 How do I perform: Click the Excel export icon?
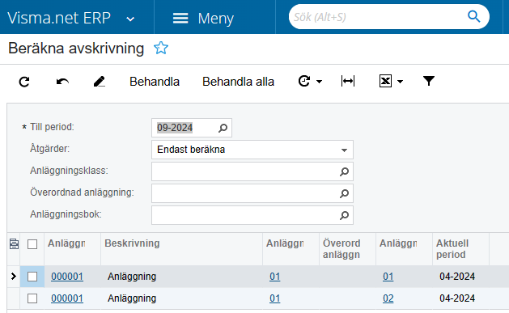pyautogui.click(x=385, y=81)
